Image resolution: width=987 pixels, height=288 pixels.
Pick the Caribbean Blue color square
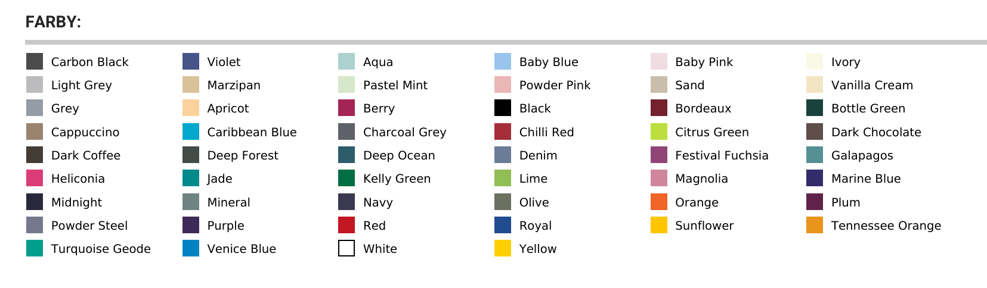pyautogui.click(x=191, y=132)
